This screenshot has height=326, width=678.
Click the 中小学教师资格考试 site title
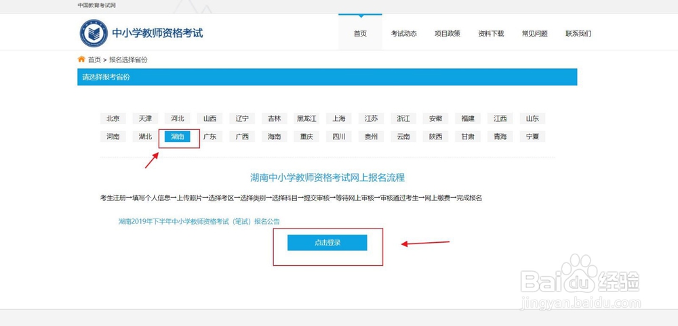tap(157, 32)
